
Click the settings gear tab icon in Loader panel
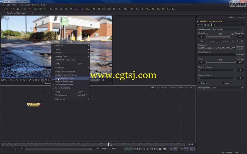pyautogui.click(x=237, y=41)
